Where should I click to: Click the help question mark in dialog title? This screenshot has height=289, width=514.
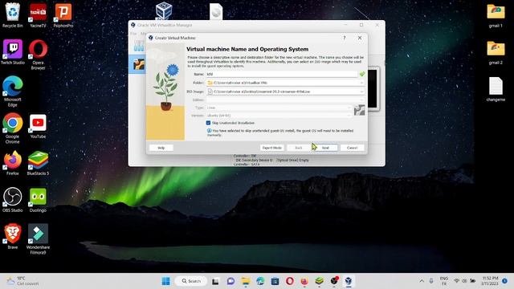[x=345, y=38]
